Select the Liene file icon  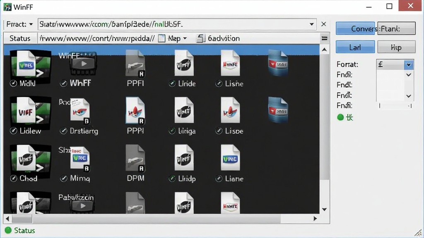[x=230, y=157]
